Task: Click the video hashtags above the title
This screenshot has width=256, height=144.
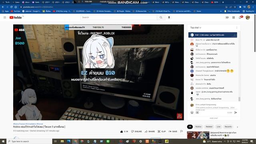Action: pyautogui.click(x=28, y=124)
